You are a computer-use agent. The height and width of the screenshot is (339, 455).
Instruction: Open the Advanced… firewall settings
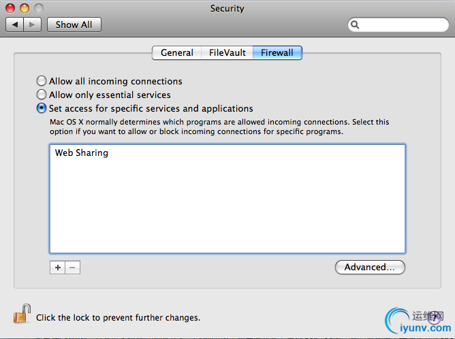[x=370, y=268]
